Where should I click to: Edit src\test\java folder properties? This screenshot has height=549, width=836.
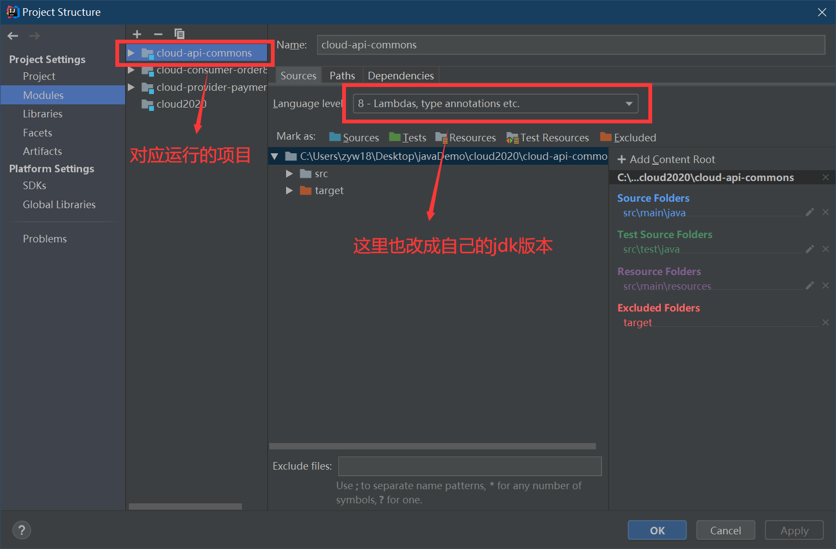(810, 249)
